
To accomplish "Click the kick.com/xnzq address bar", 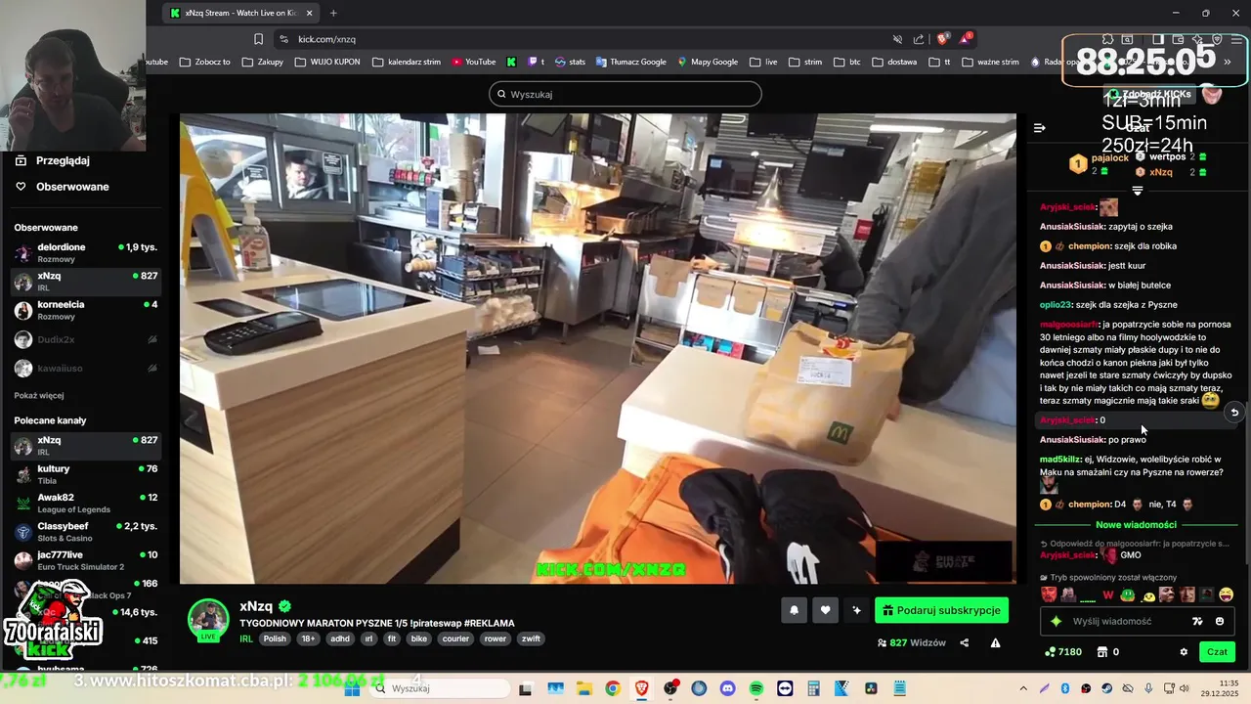I will coord(586,39).
